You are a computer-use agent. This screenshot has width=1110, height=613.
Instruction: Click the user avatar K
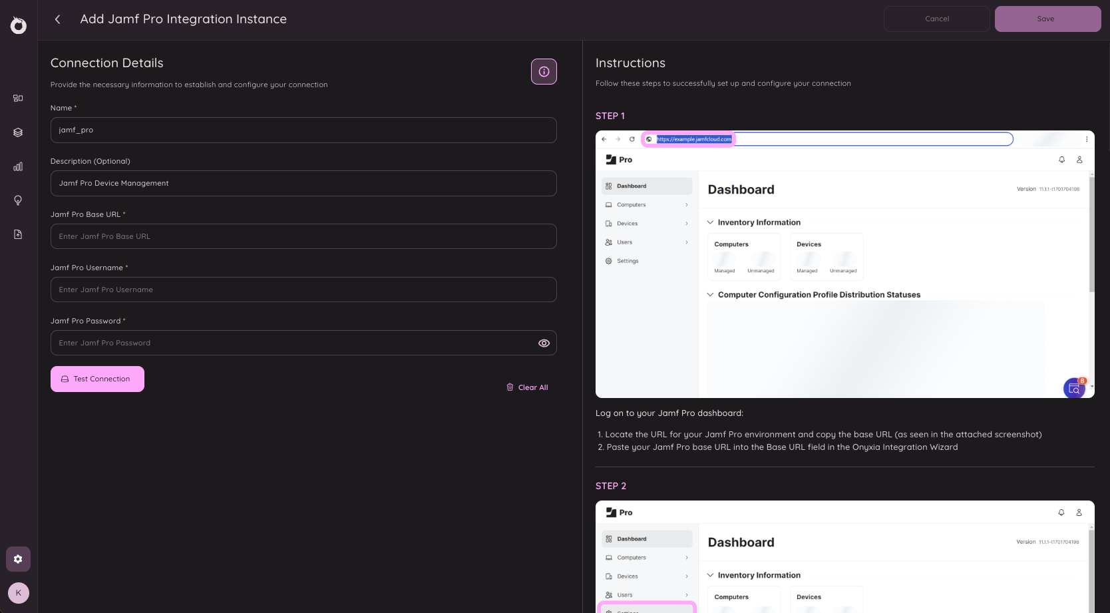(19, 593)
